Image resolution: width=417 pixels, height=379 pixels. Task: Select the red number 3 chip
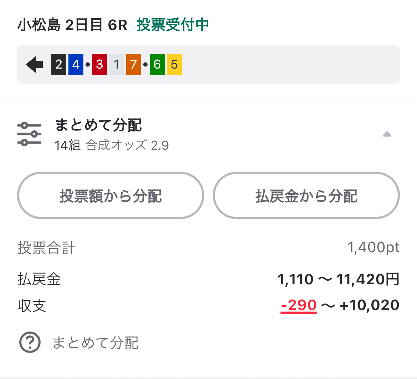[99, 65]
